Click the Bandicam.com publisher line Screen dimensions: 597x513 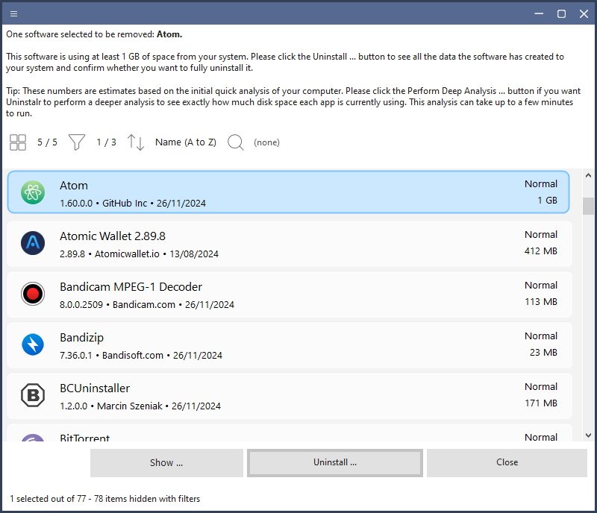(147, 305)
